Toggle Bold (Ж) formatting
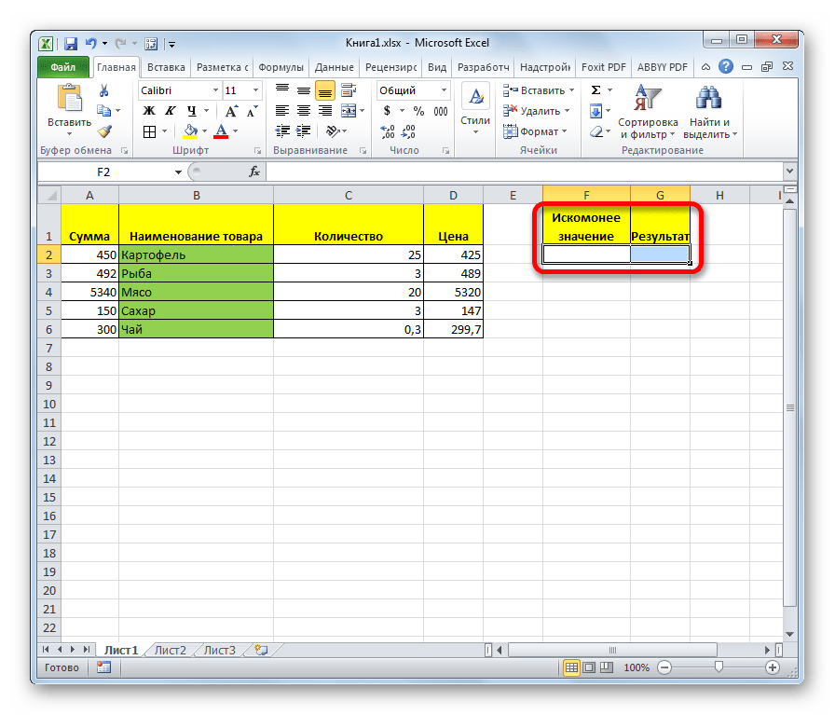Image resolution: width=835 pixels, height=715 pixels. pyautogui.click(x=149, y=111)
